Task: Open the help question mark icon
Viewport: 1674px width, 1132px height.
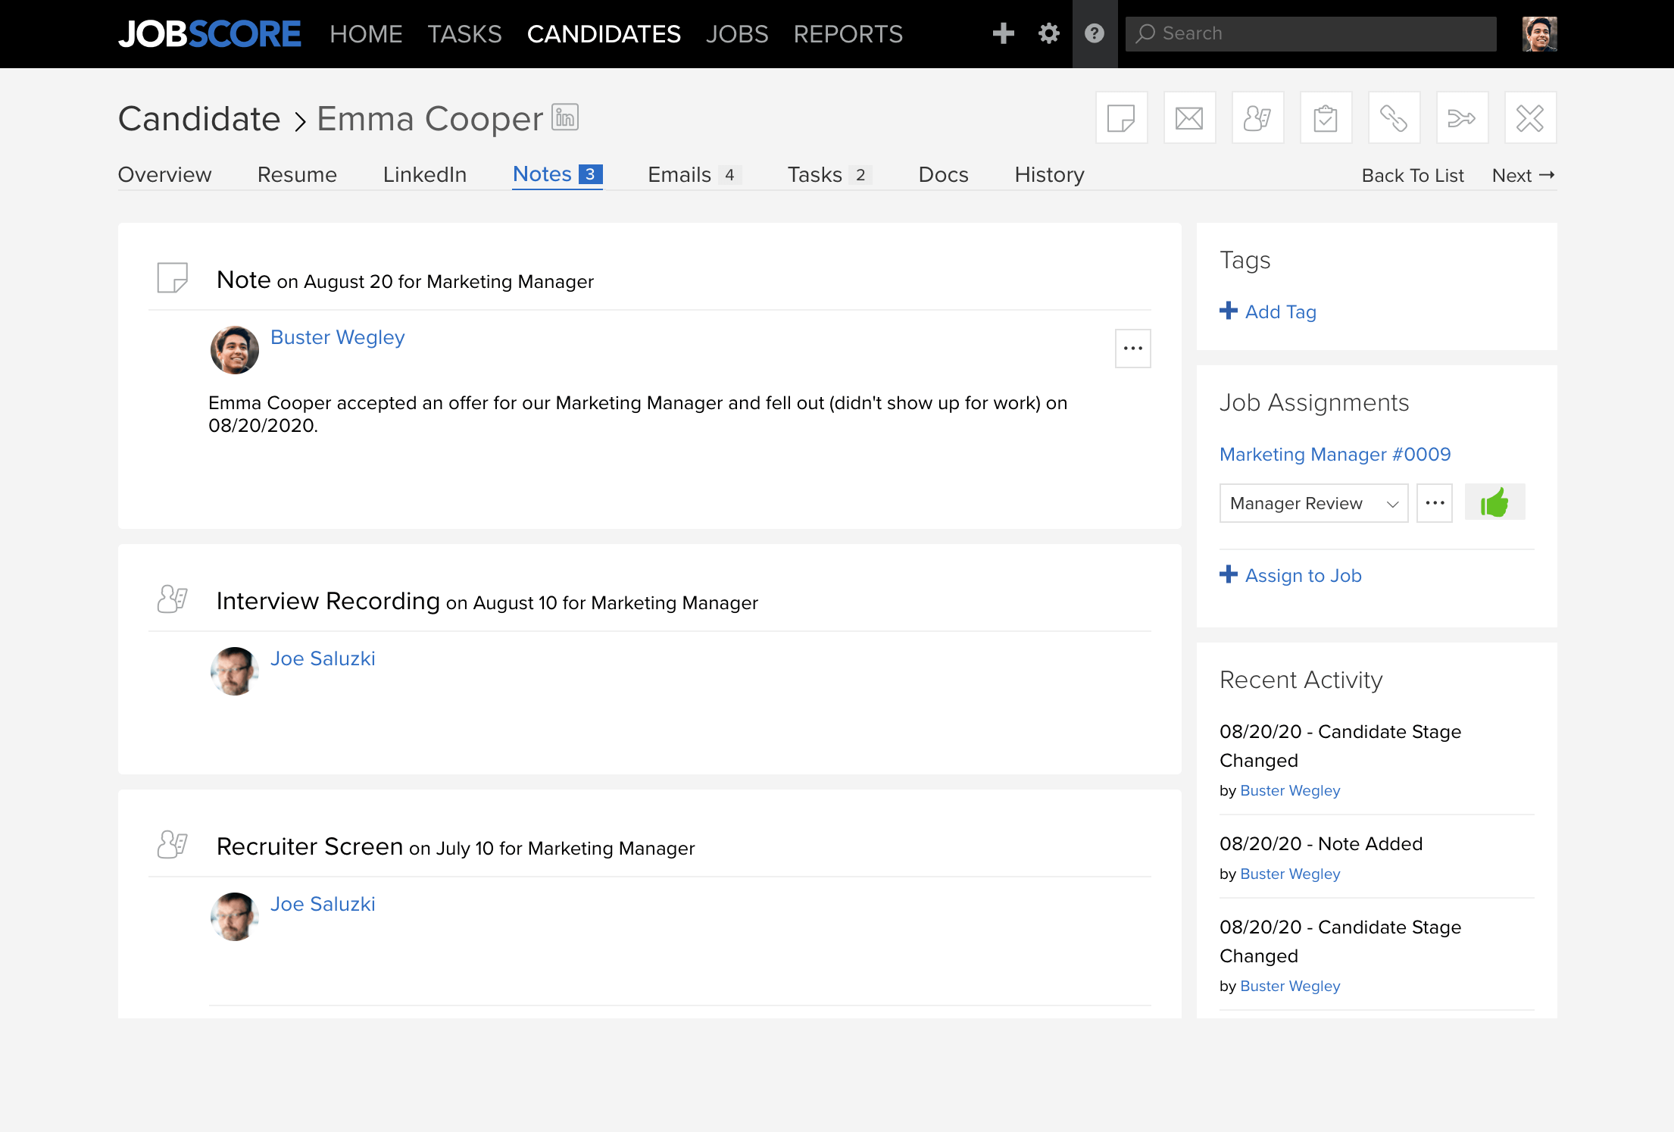Action: pyautogui.click(x=1095, y=33)
